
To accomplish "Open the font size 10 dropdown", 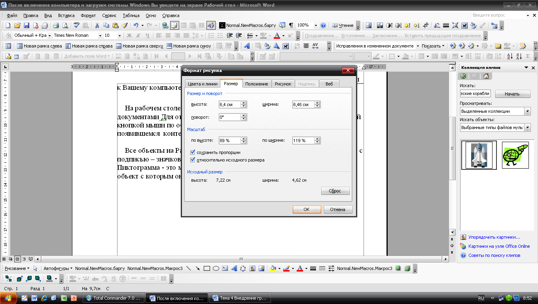I will point(120,36).
